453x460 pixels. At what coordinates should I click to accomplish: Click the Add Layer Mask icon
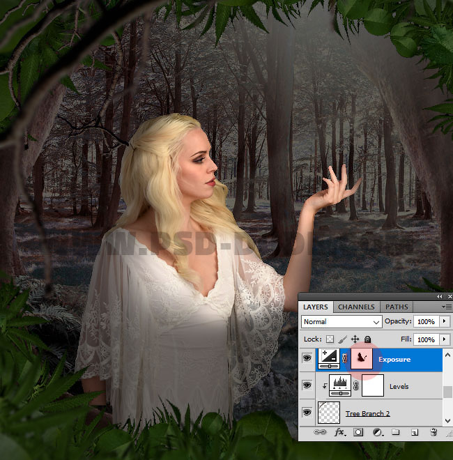click(358, 432)
